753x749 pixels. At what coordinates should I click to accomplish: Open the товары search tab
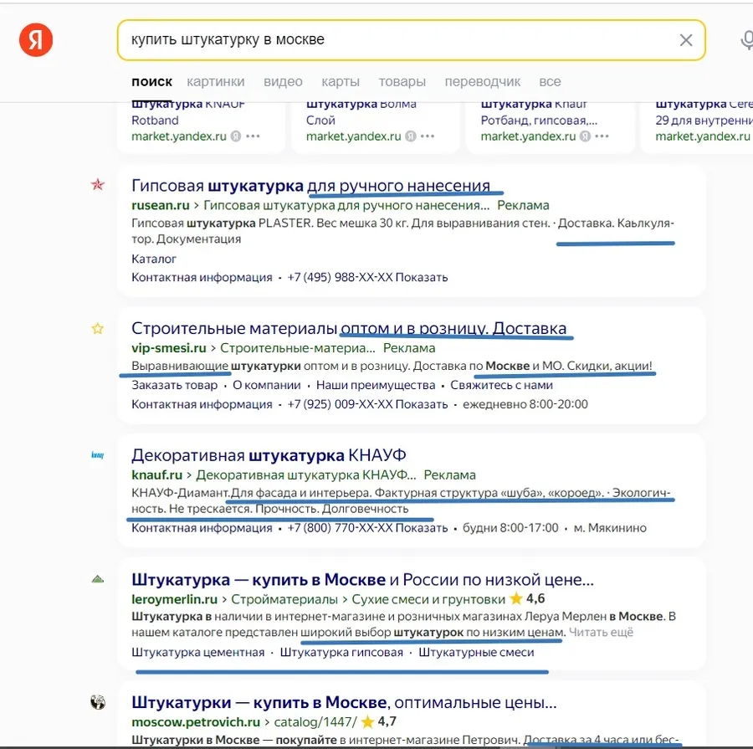point(402,81)
